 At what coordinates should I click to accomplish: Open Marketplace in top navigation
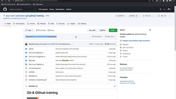60,9
